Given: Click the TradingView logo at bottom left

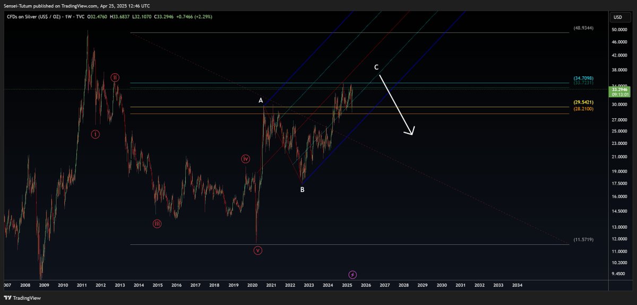Looking at the screenshot, I should 22,298.
